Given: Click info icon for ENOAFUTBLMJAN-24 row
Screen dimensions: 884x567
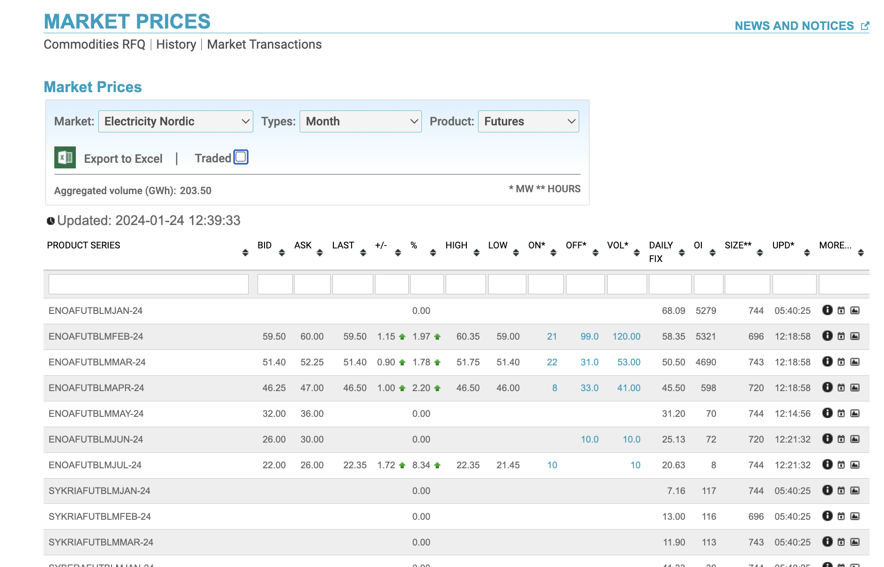Looking at the screenshot, I should [x=827, y=310].
